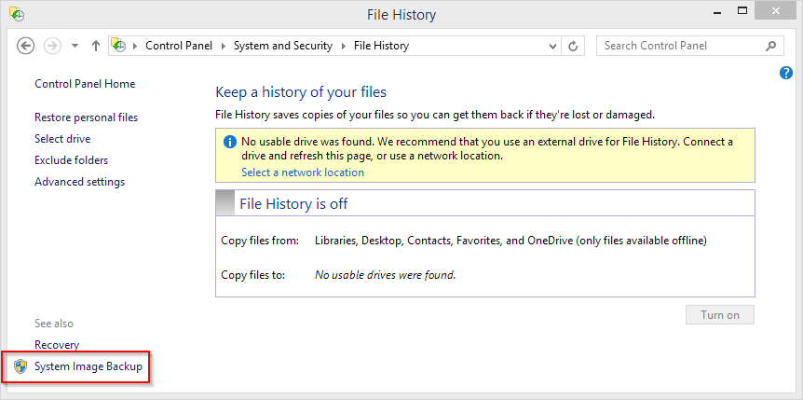
Task: Click the File History title bar icon
Action: click(17, 15)
